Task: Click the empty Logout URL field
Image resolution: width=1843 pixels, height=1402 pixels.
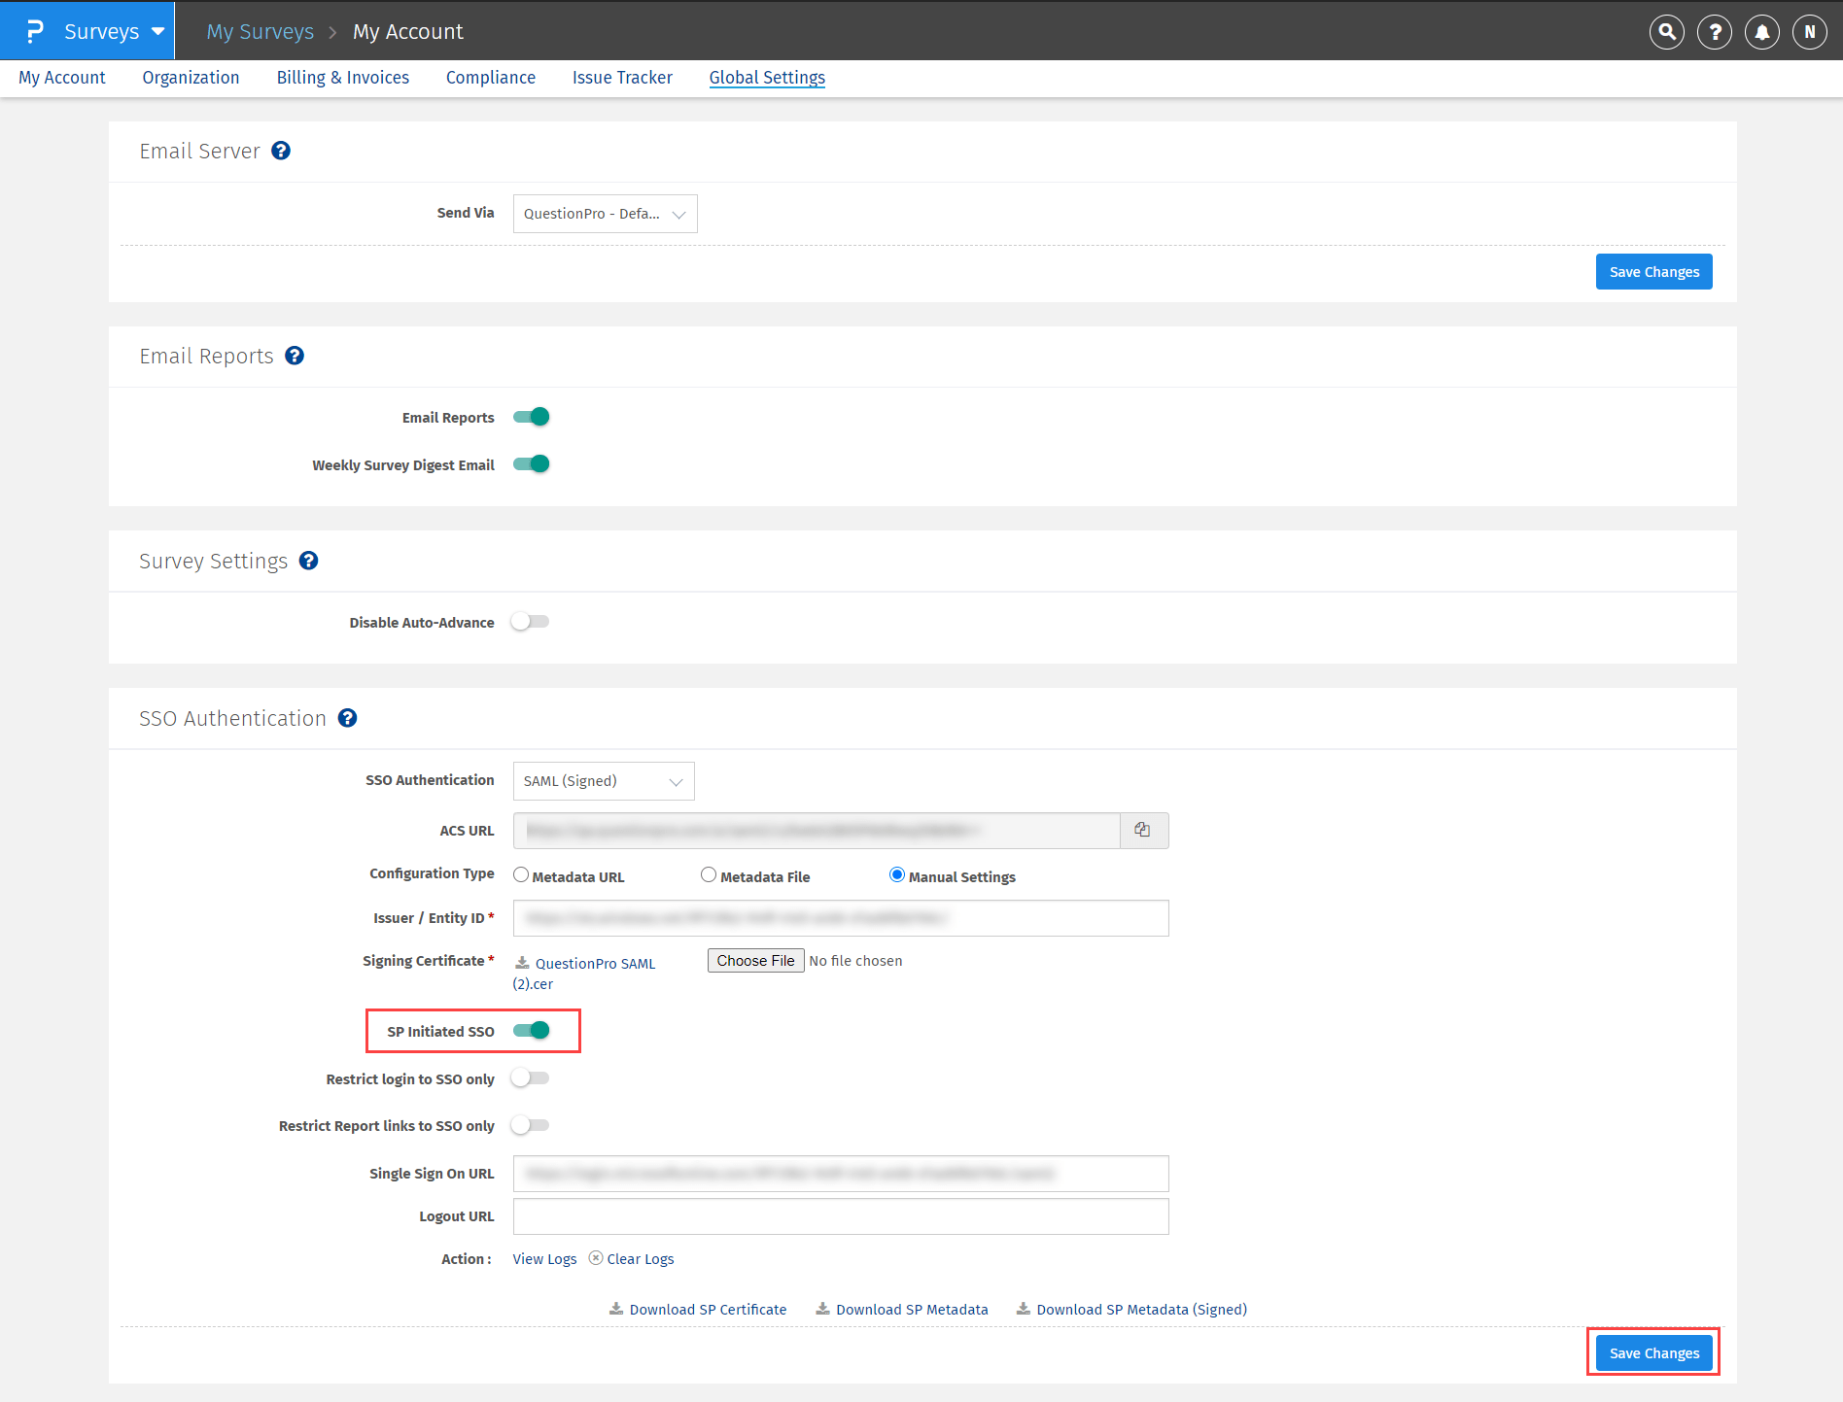Action: point(841,1216)
